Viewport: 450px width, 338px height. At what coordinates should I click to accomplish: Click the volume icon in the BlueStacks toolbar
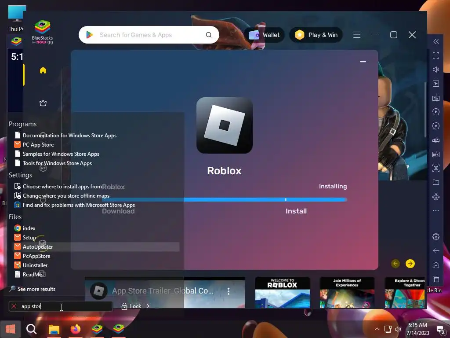point(436,70)
